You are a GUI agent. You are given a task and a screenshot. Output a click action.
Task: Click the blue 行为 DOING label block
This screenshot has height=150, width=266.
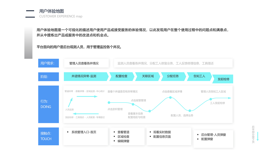click(49, 104)
